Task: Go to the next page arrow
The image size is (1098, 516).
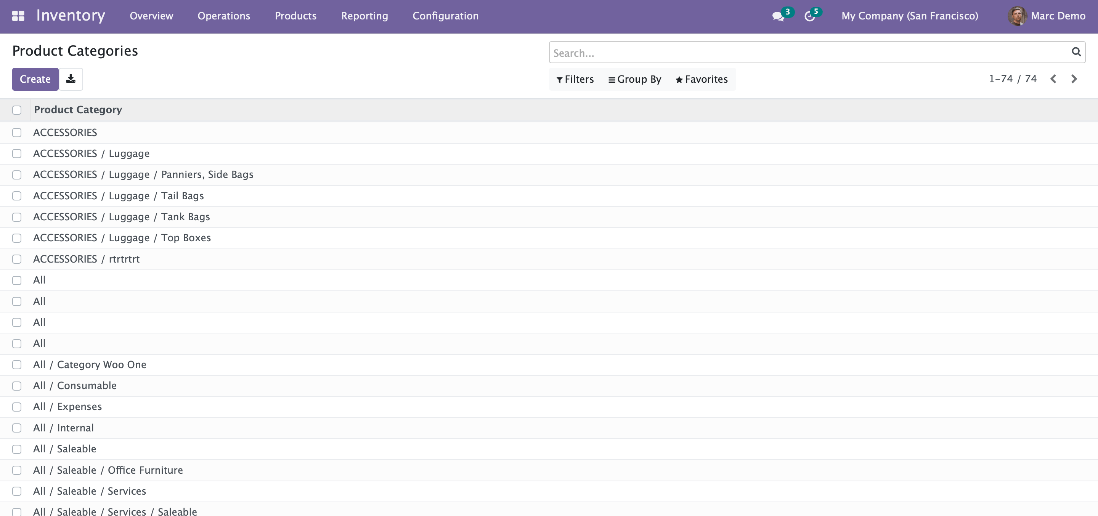Action: pyautogui.click(x=1074, y=79)
